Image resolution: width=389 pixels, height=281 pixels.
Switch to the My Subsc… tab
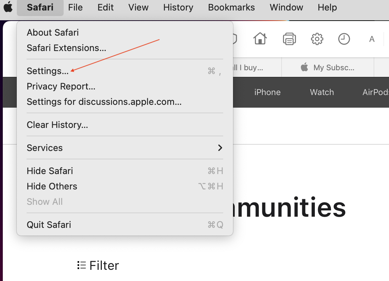(328, 67)
